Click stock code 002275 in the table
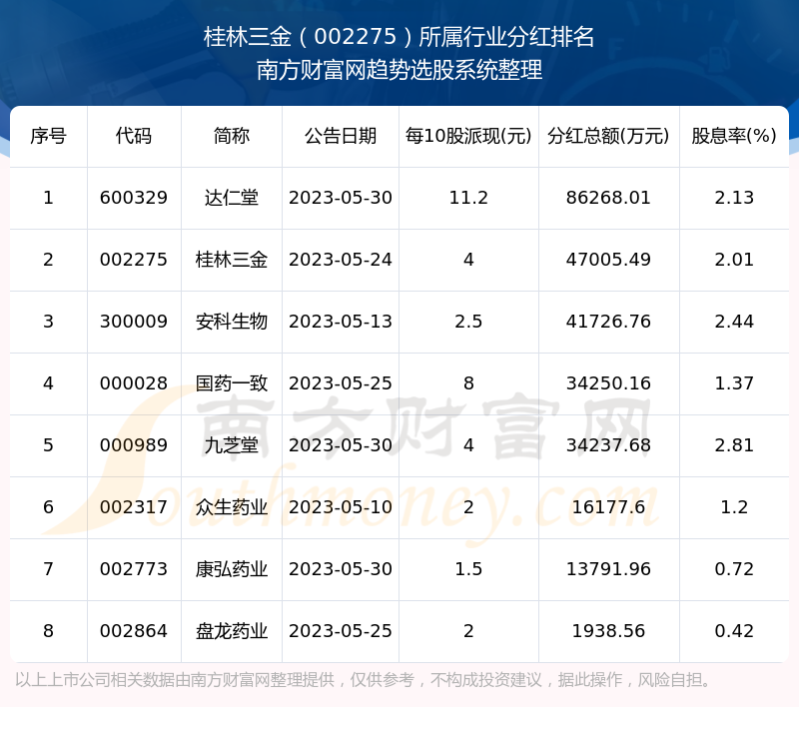The height and width of the screenshot is (729, 799). pos(134,260)
